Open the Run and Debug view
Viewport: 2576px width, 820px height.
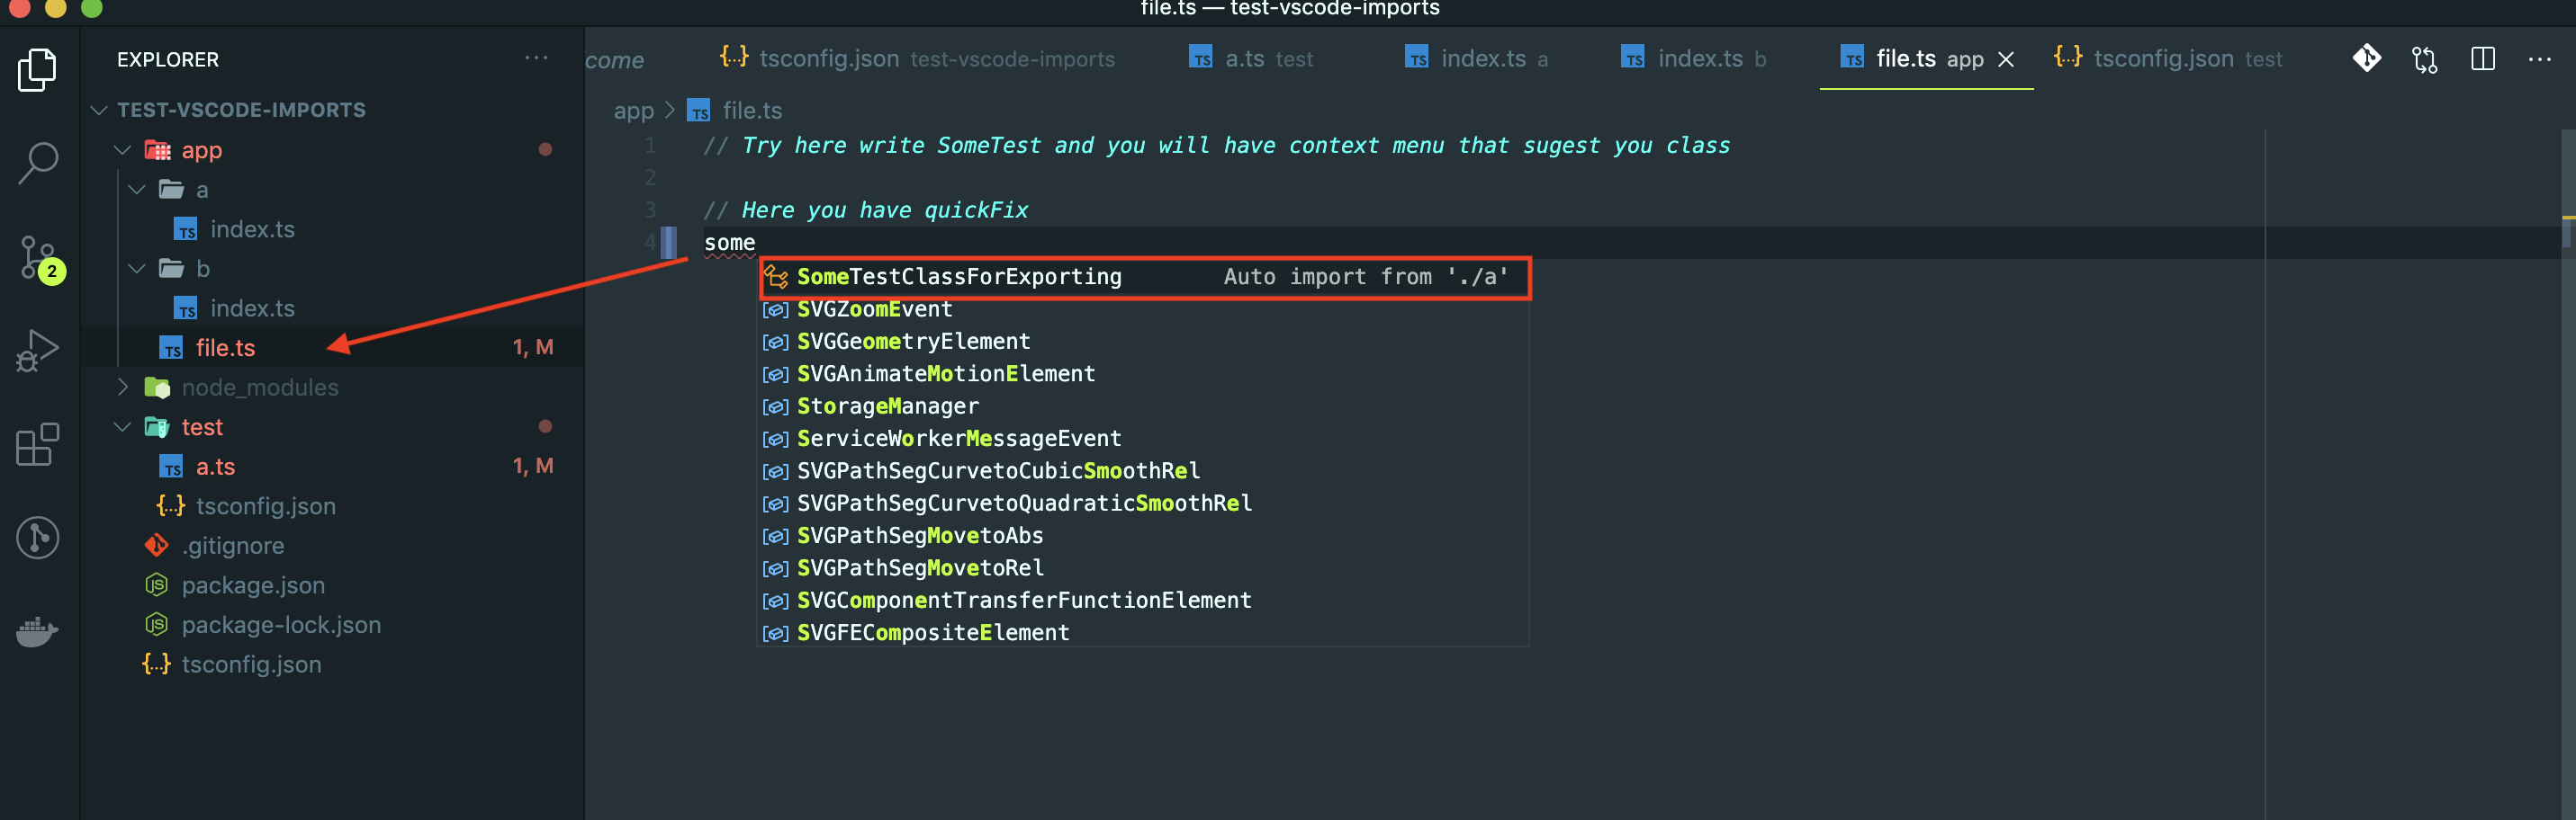click(38, 350)
